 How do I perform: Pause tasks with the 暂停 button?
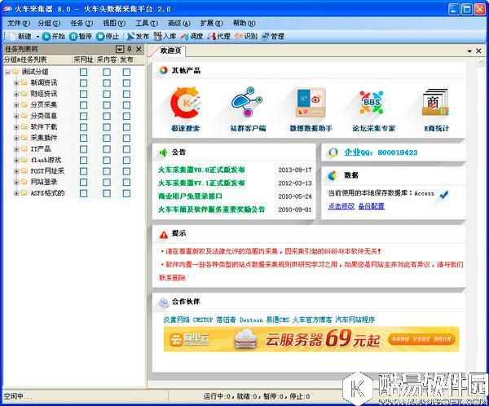(81, 36)
